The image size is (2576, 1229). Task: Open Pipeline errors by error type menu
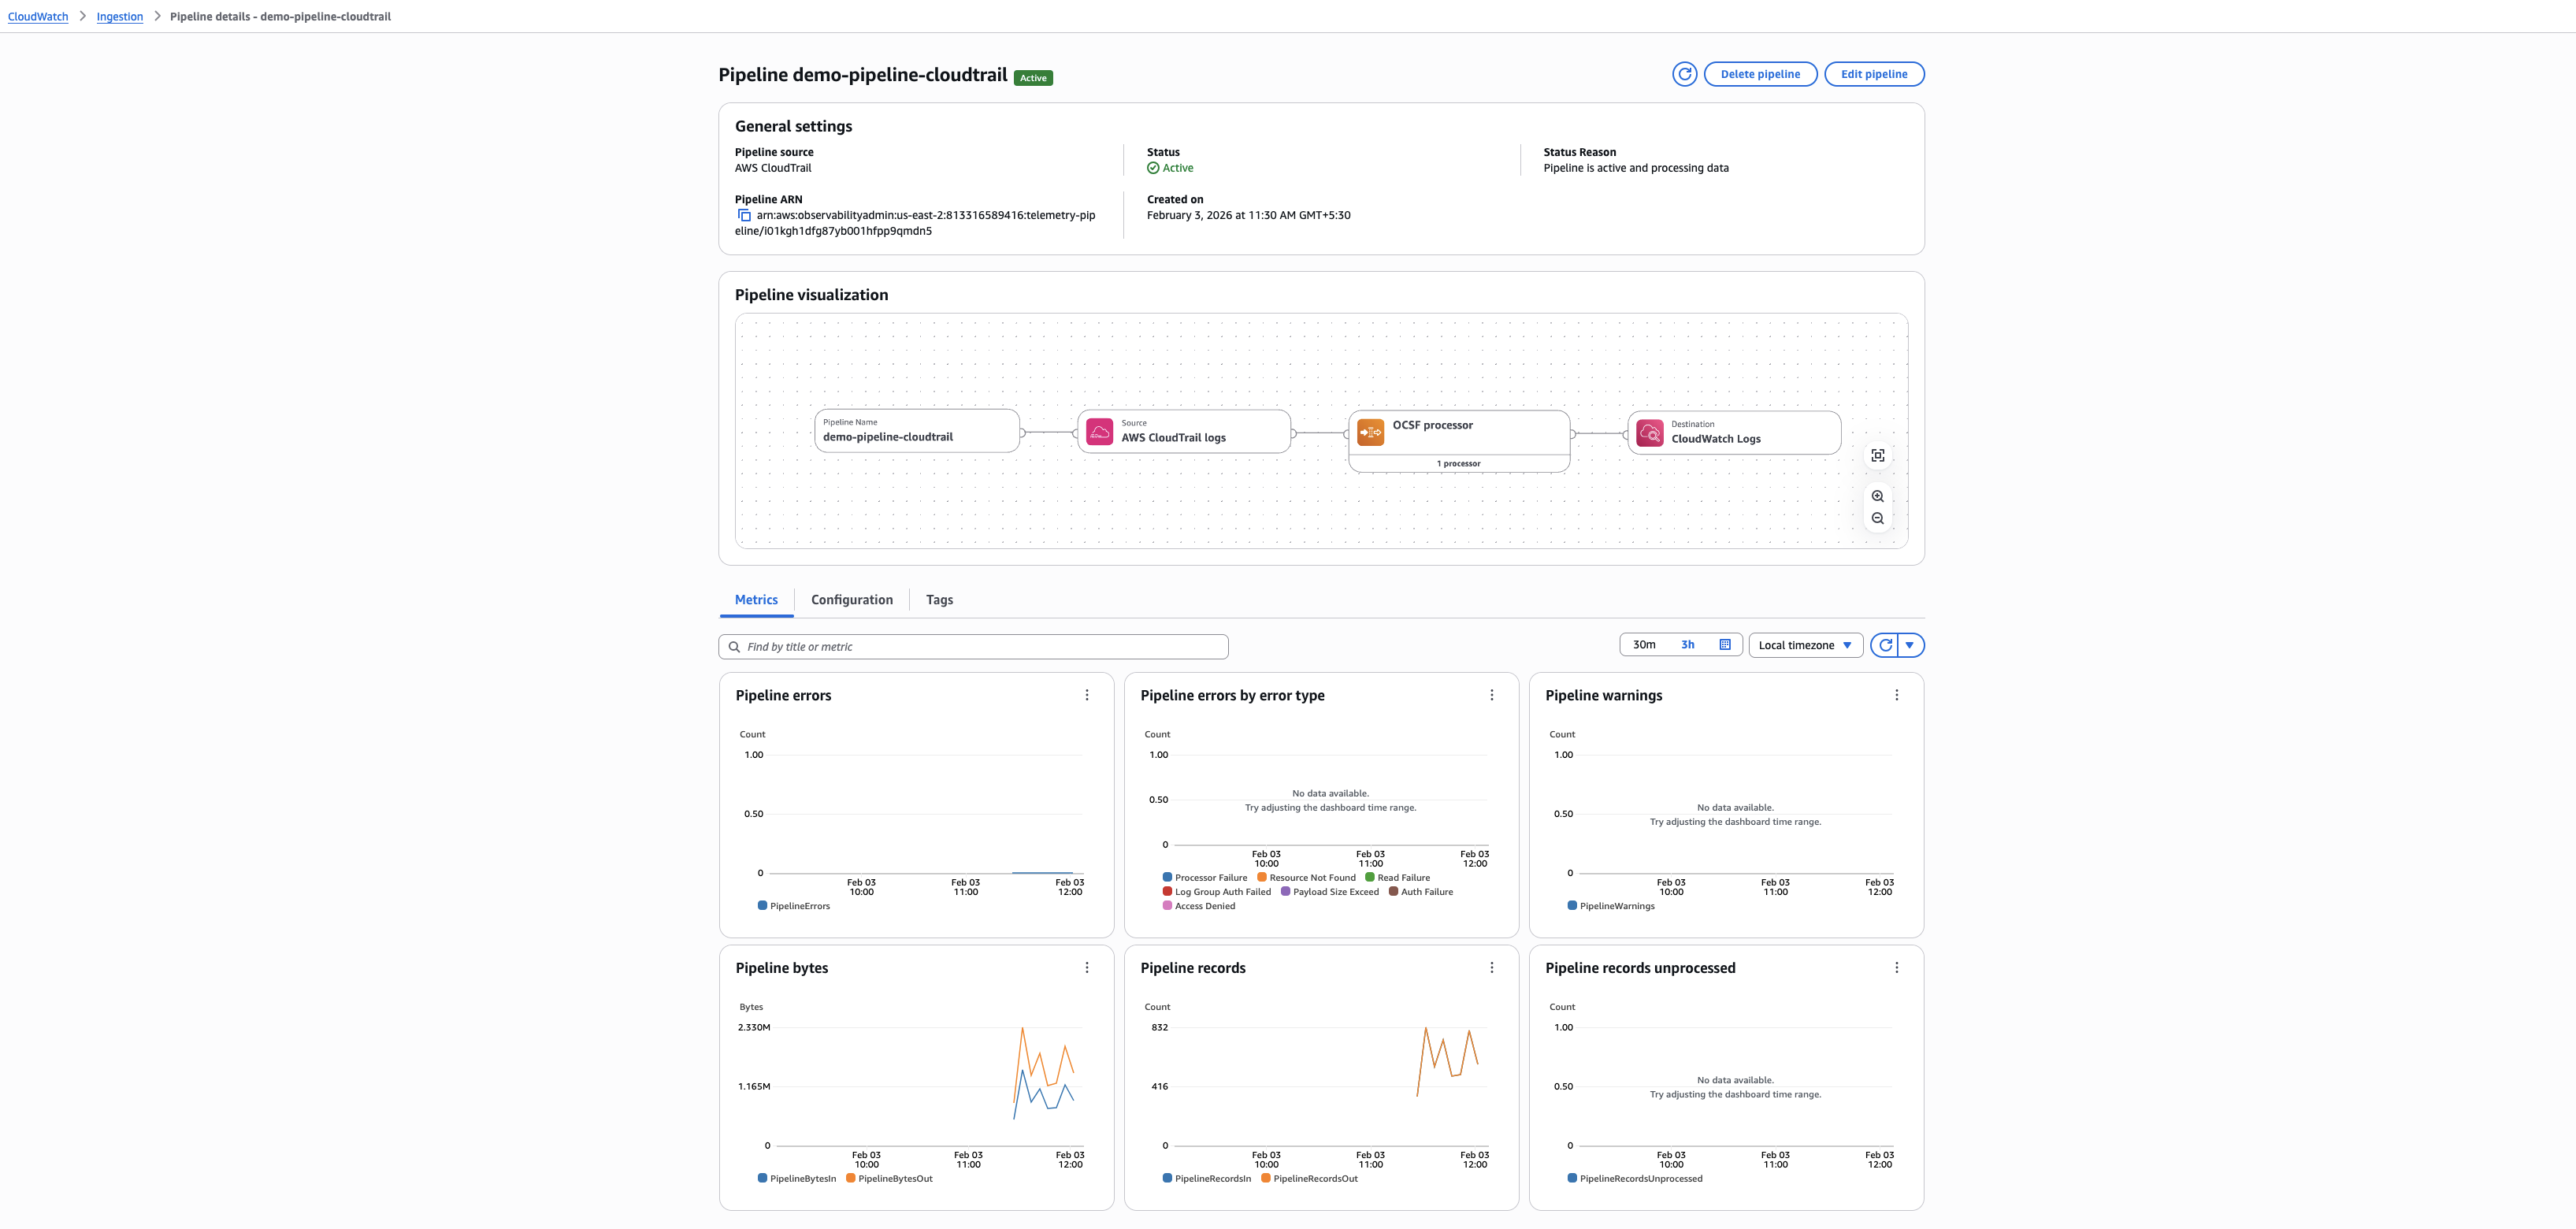point(1492,695)
